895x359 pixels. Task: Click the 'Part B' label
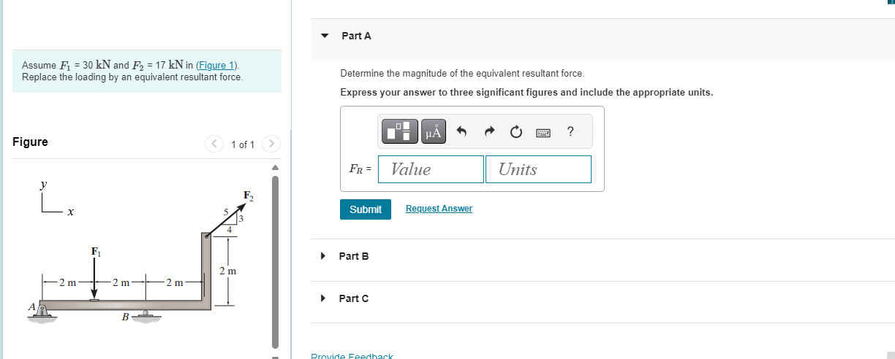354,256
